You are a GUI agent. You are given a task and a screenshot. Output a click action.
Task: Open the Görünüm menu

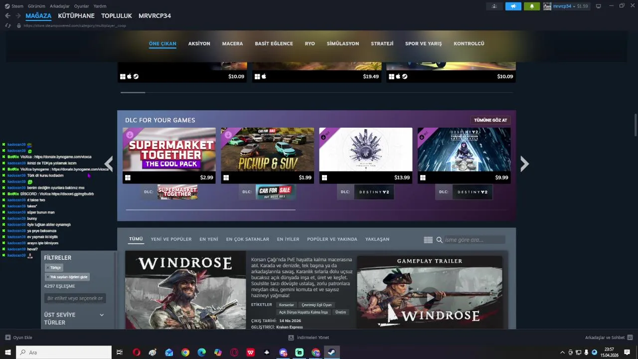[37, 6]
